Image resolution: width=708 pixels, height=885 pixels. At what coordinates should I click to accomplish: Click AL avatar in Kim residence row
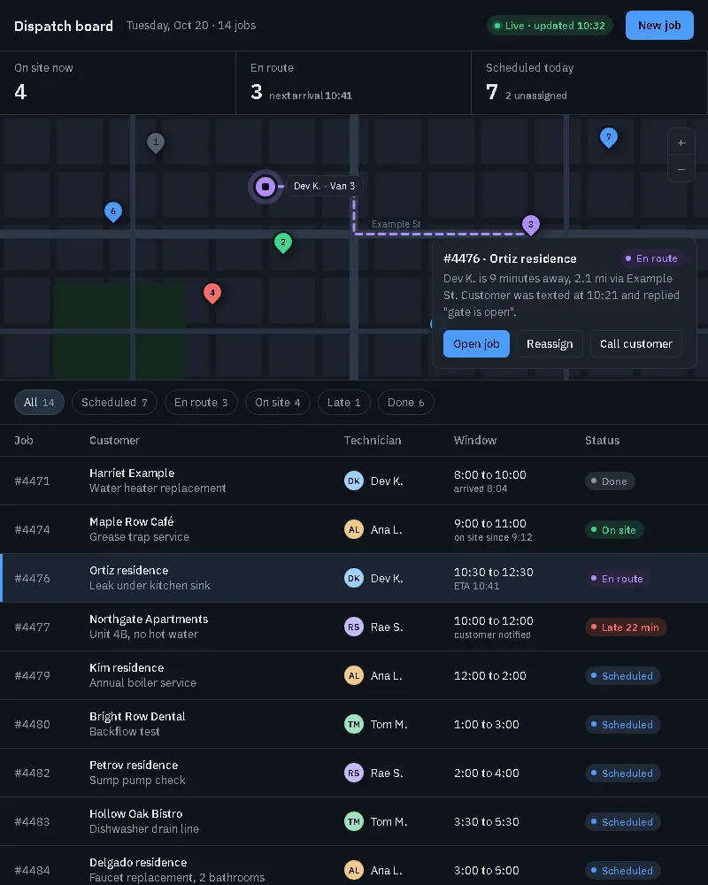click(x=354, y=675)
